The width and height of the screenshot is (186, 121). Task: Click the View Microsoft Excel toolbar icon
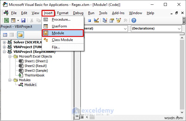pos(6,20)
